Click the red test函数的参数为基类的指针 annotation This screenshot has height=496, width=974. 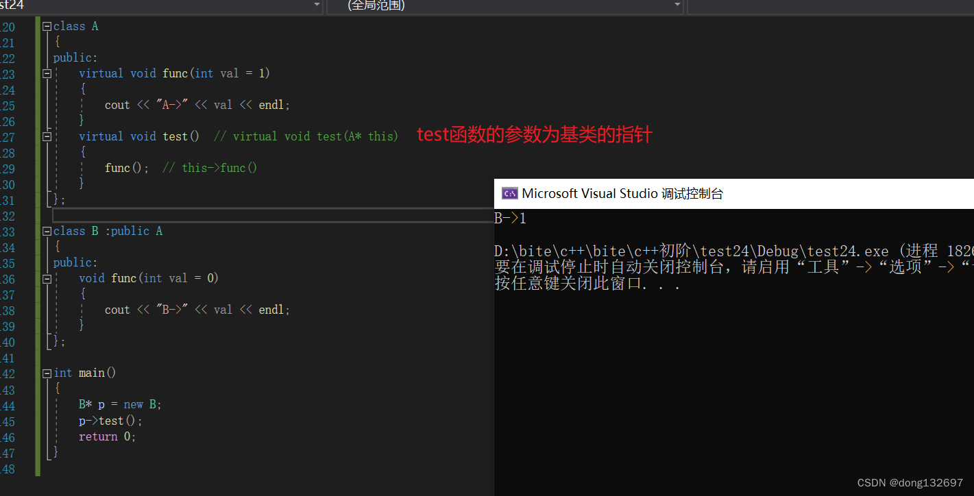coord(534,135)
